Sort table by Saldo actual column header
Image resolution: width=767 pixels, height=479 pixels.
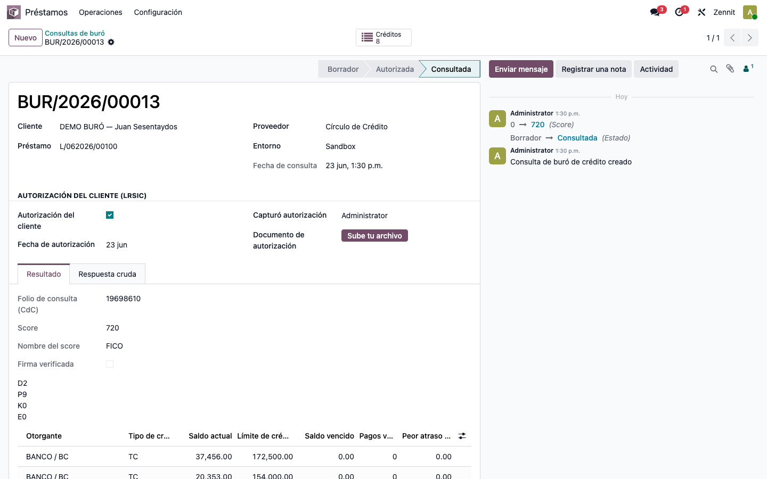pos(210,436)
